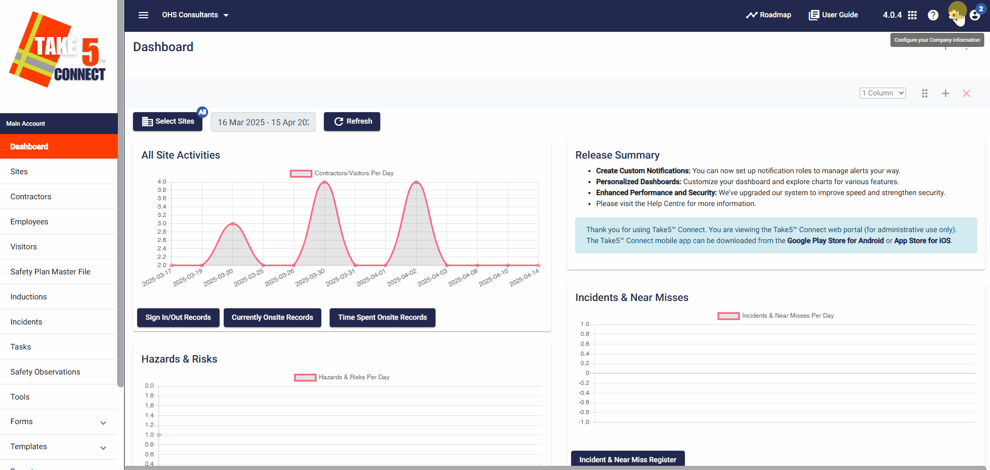Screen dimensions: 990x470
Task: Open the user account icon with badge
Action: tap(975, 15)
